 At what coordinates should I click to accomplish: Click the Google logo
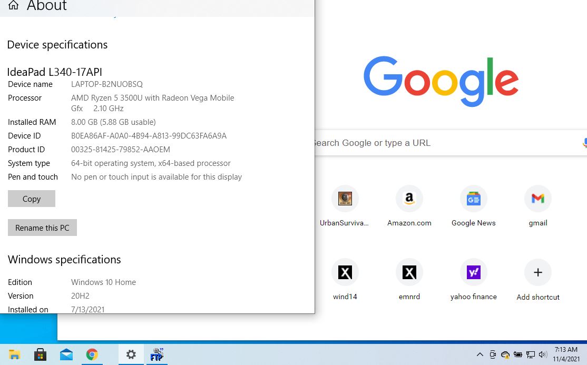click(x=441, y=81)
